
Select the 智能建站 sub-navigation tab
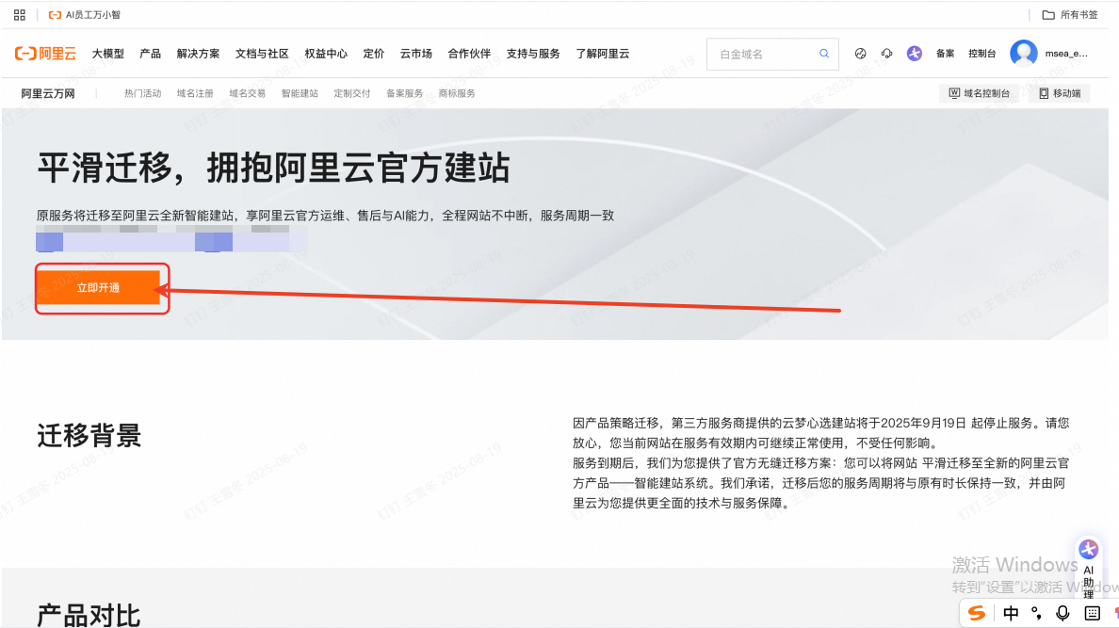click(300, 93)
